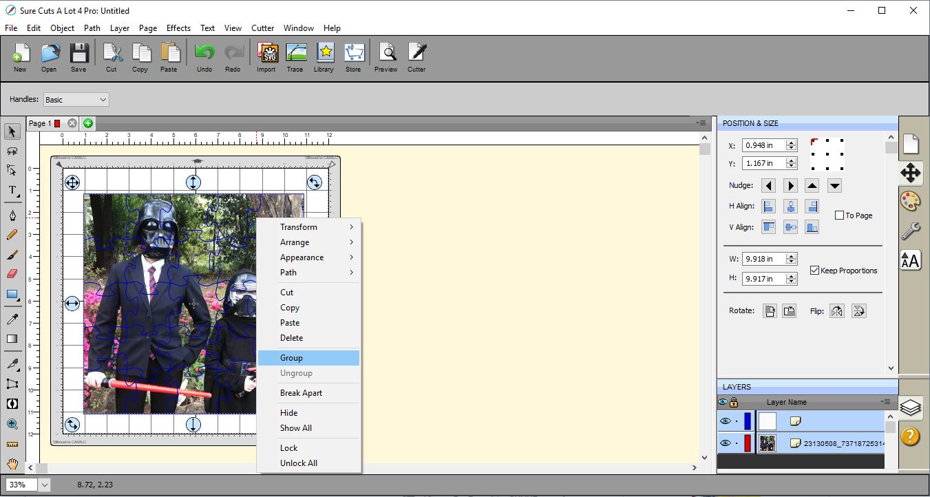
Task: Click the H Align center button
Action: [x=790, y=207]
